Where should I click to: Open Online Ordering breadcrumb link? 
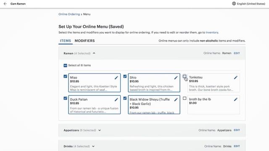(69, 14)
